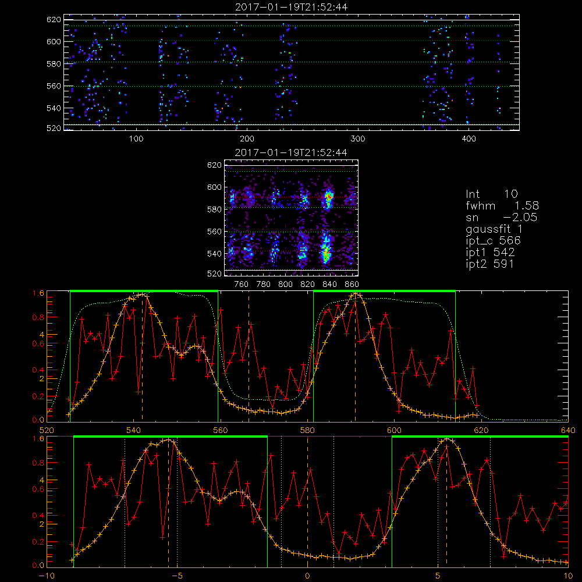Click the '780' tick label under small image

pyautogui.click(x=264, y=285)
